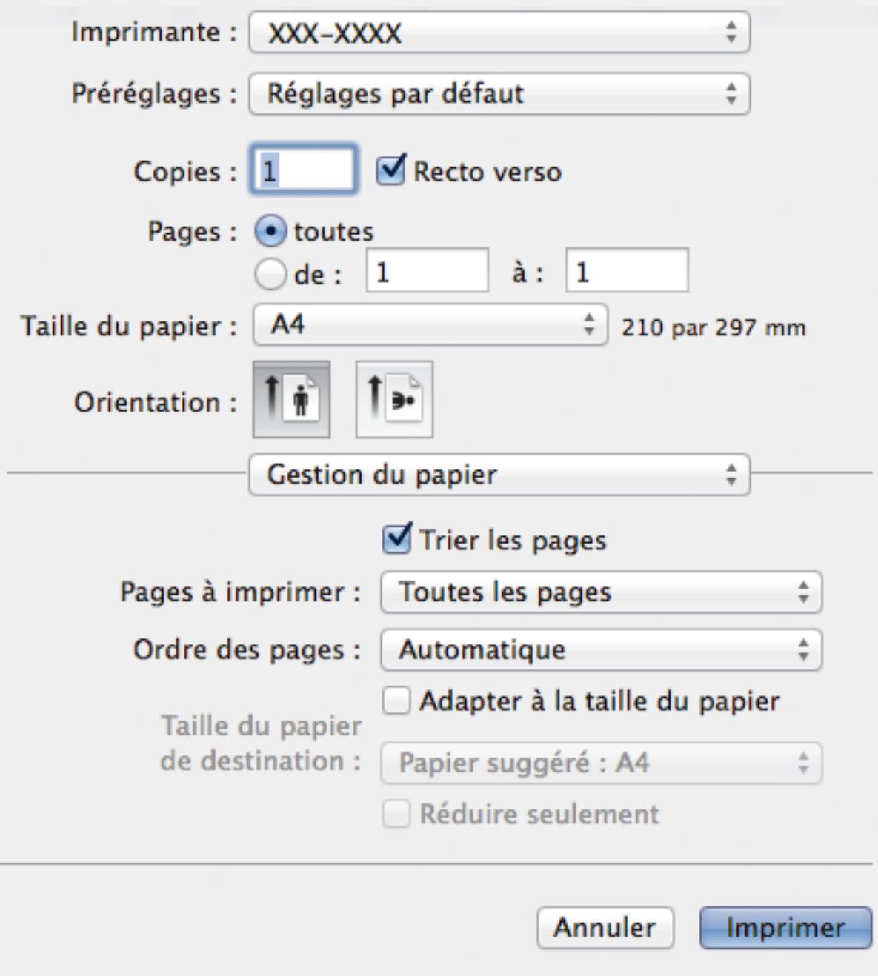Open Pages à imprimer dropdown
Image resolution: width=878 pixels, height=976 pixels.
click(x=601, y=592)
